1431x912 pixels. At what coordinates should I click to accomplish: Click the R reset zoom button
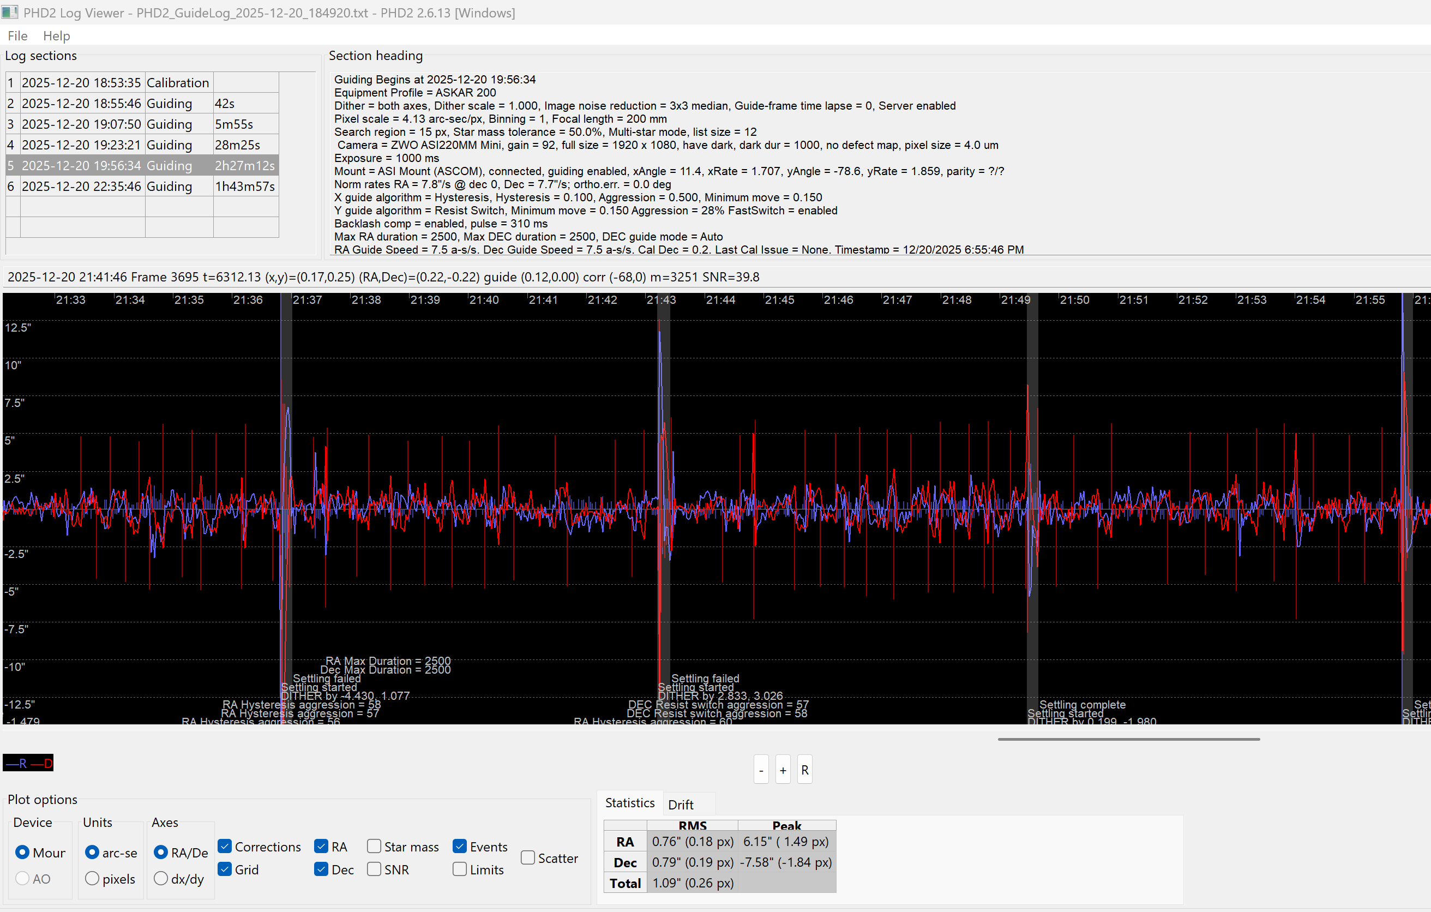[x=804, y=770]
